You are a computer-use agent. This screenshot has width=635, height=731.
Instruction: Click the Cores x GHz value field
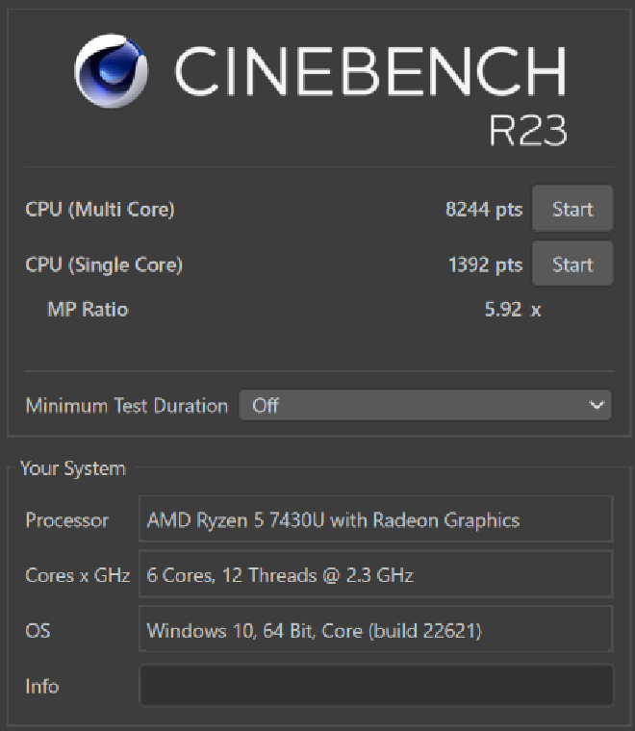point(376,575)
